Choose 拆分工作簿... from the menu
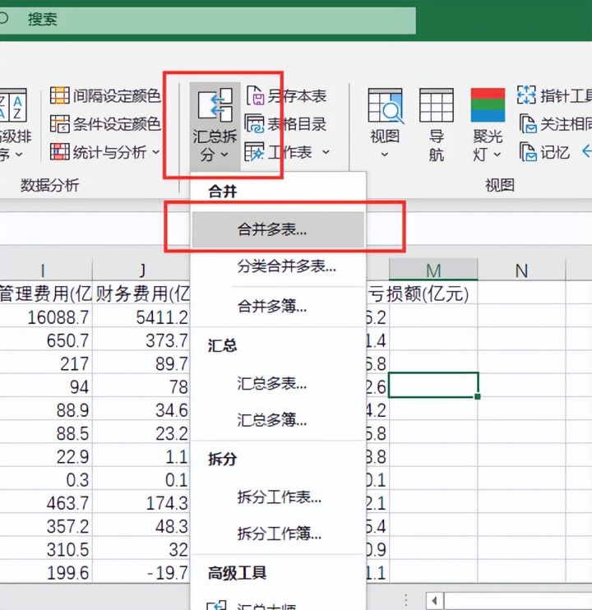The width and height of the screenshot is (592, 610). click(x=278, y=534)
